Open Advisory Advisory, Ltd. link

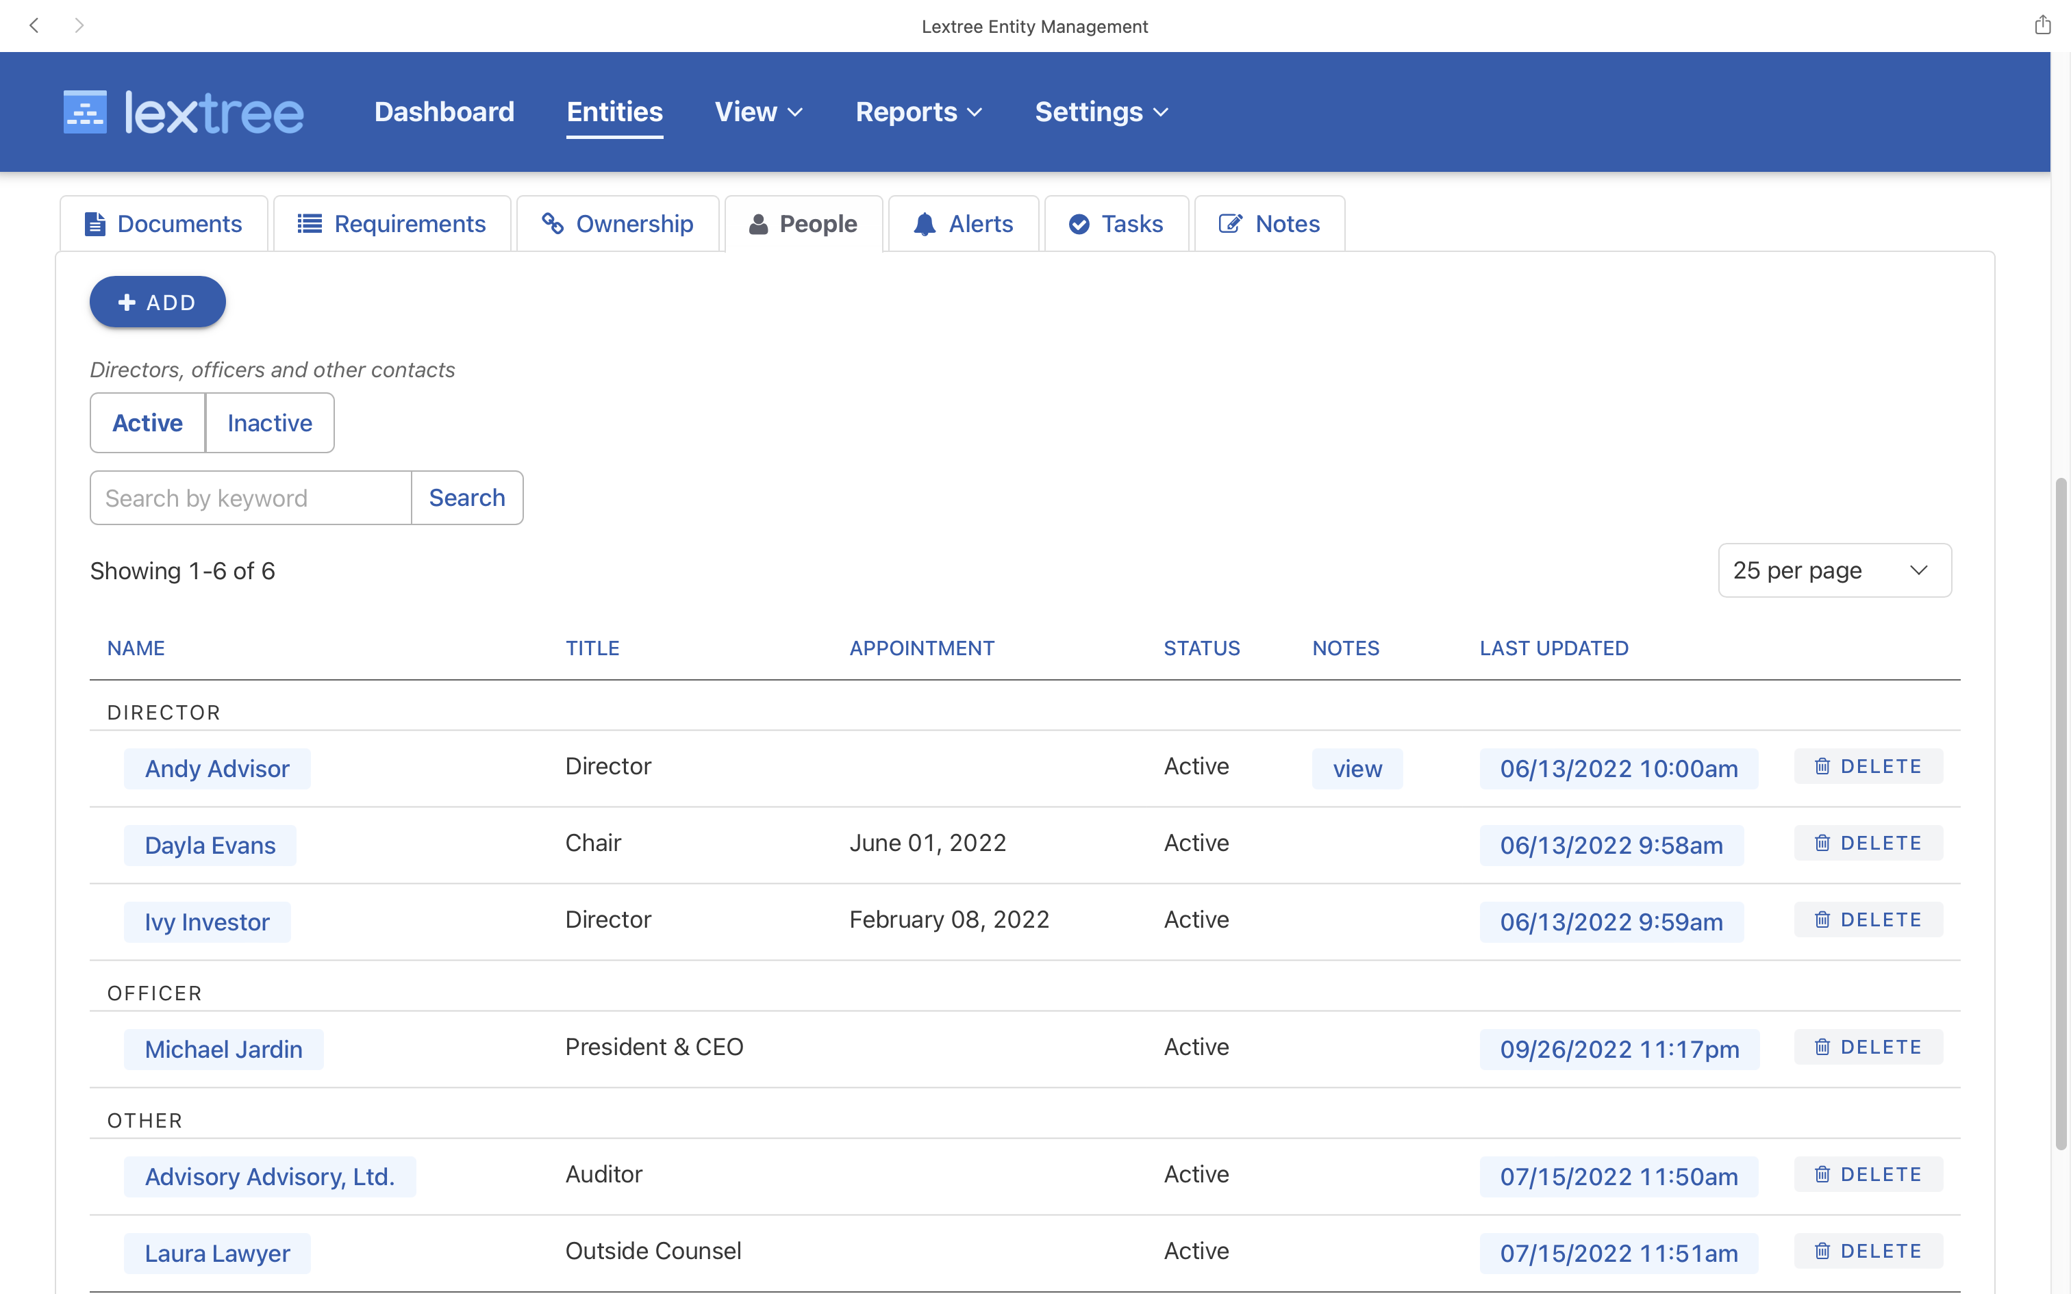(x=270, y=1177)
